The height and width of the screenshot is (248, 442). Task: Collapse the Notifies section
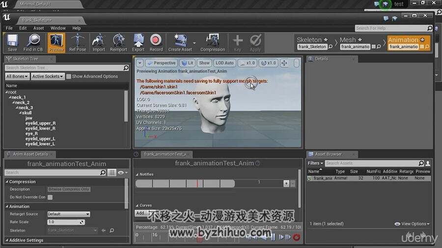[138, 174]
